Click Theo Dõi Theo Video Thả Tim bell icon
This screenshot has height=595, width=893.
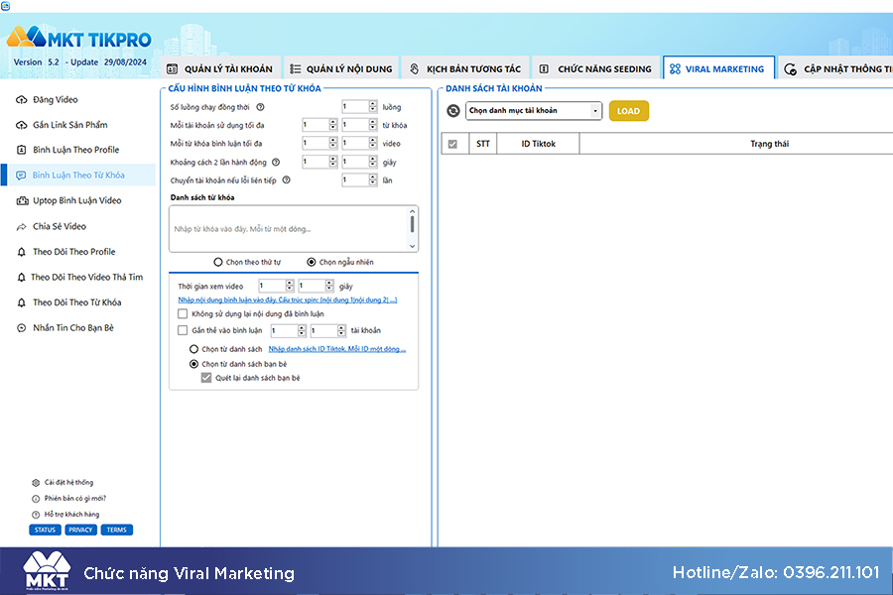tap(21, 278)
